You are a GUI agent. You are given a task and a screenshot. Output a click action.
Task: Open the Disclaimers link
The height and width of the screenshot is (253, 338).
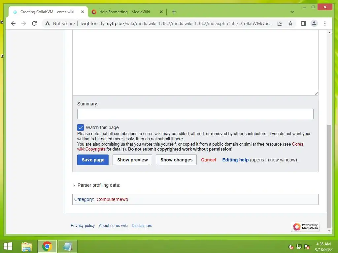pyautogui.click(x=142, y=225)
